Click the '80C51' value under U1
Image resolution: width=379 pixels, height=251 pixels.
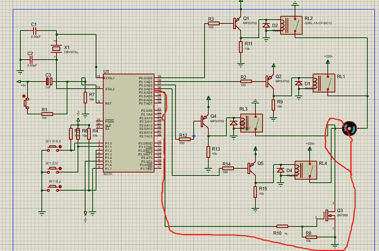click(x=108, y=174)
